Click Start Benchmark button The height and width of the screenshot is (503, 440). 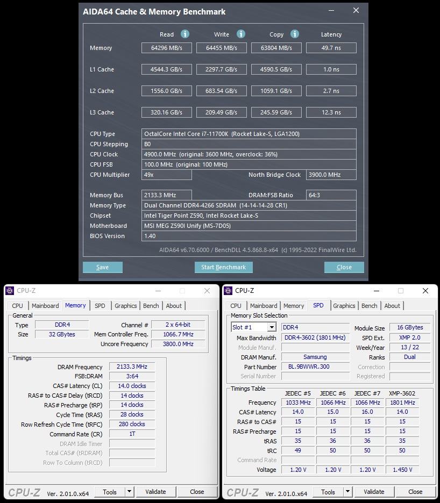224,267
